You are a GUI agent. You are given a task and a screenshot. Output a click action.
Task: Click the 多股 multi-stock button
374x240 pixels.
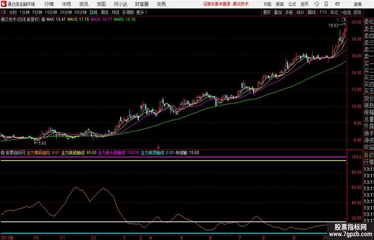point(289,12)
